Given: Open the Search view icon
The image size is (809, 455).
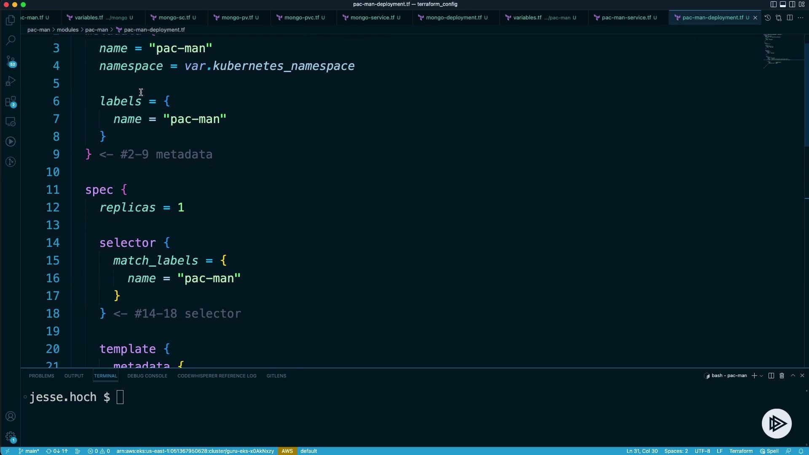Looking at the screenshot, I should [x=11, y=40].
